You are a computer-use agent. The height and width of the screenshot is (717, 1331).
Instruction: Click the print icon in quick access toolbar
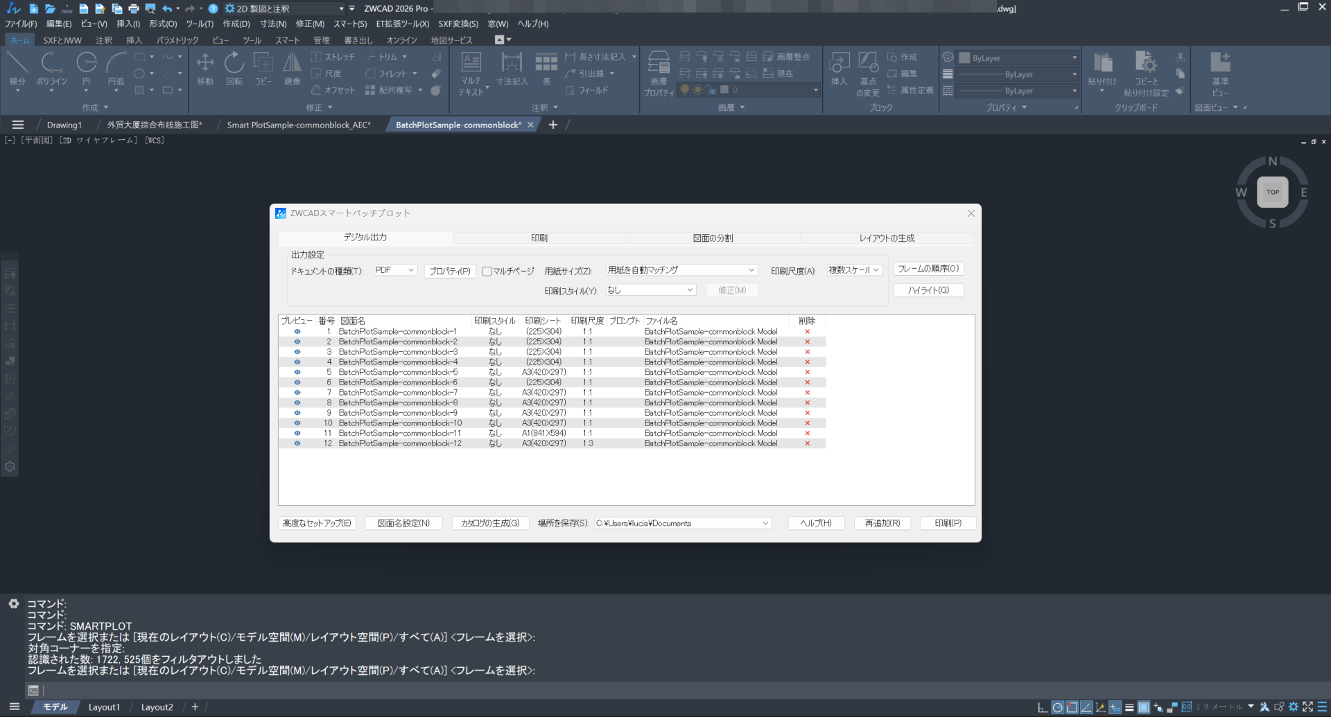133,8
